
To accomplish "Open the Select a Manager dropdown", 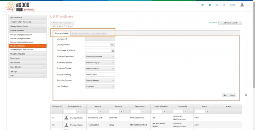I will 100,80.
